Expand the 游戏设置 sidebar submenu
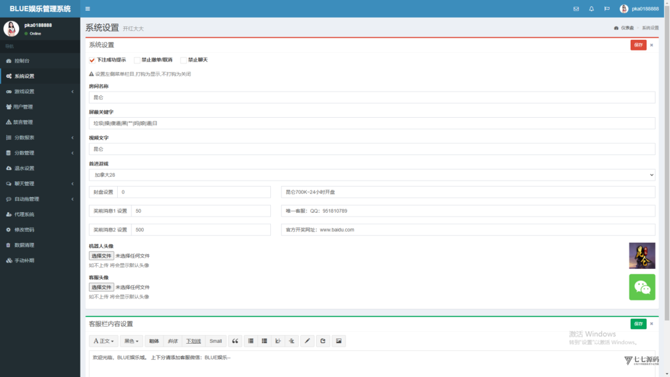The height and width of the screenshot is (377, 670). [40, 92]
